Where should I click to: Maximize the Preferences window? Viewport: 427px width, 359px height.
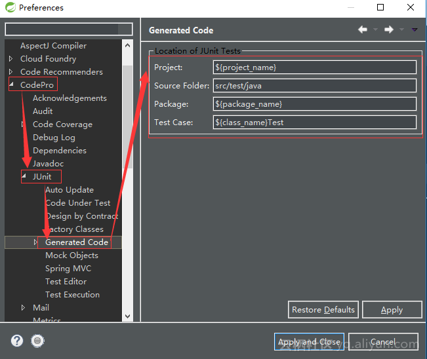(380, 7)
